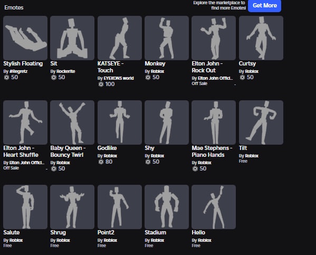316x255 pixels.
Task: Select the Stylish Floating emote thumbnail
Action: (x=25, y=38)
